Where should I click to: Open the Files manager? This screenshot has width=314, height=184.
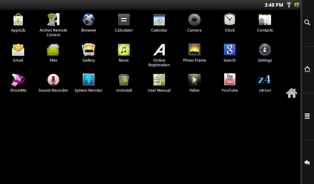click(x=53, y=50)
